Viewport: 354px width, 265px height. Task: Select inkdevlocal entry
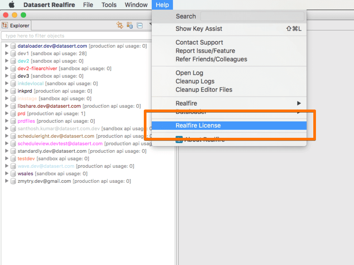(58, 83)
